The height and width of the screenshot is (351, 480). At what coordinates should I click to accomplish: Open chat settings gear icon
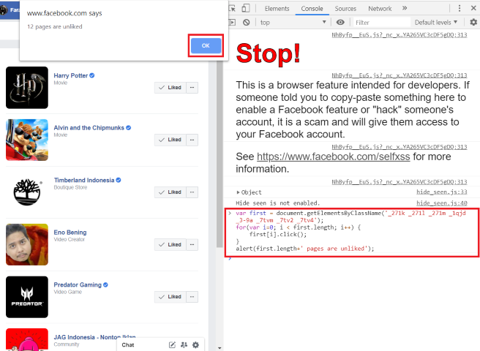click(195, 345)
